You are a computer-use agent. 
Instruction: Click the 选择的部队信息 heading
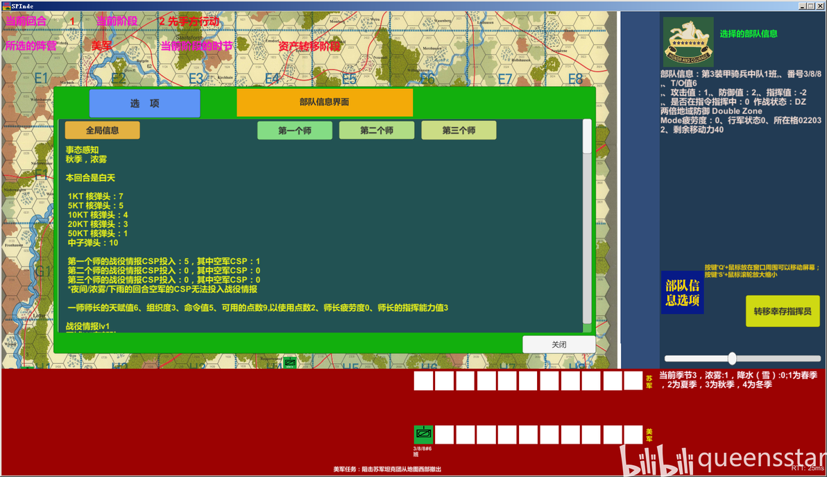[x=749, y=34]
